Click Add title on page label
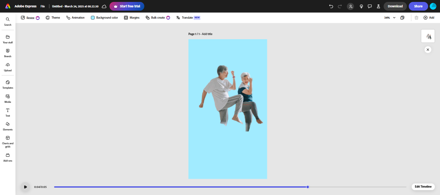Viewport: 440px width, 195px height. click(x=207, y=34)
